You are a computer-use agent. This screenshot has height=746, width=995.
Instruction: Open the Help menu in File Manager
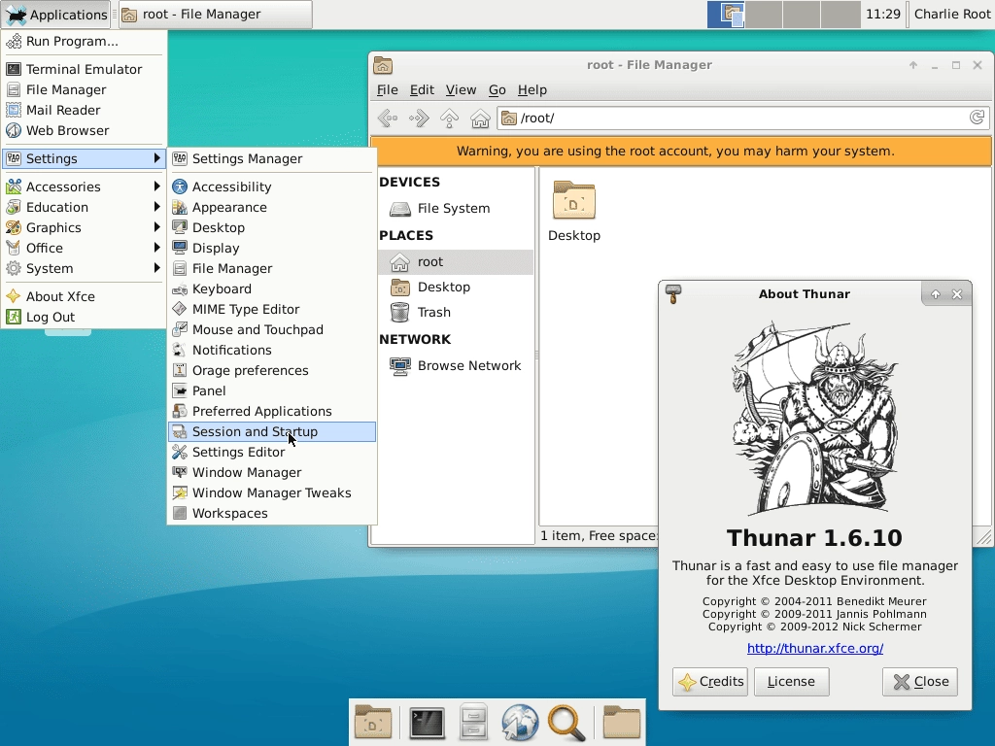(x=532, y=90)
